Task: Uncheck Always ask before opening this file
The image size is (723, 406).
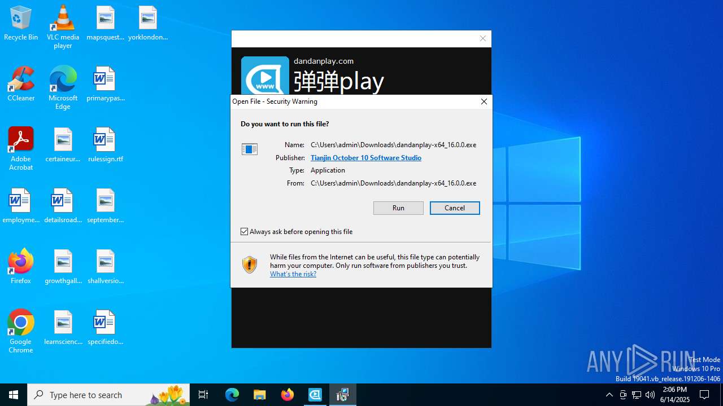Action: pyautogui.click(x=245, y=232)
